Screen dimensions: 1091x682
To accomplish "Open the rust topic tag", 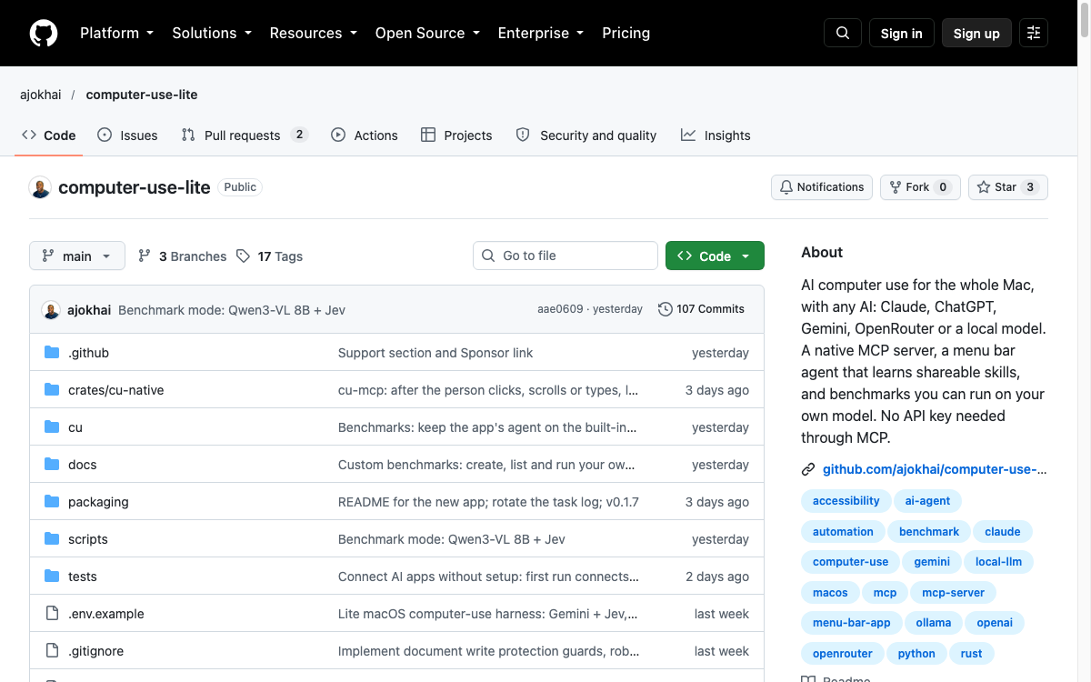I will [971, 654].
